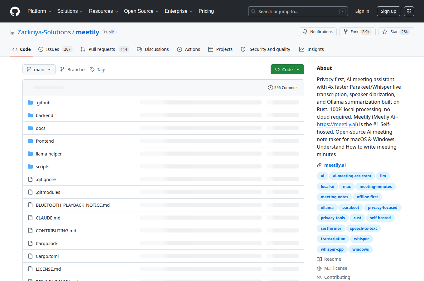Screen dimensions: 424x281
Task: Switch to the Code tab
Action: [22, 49]
